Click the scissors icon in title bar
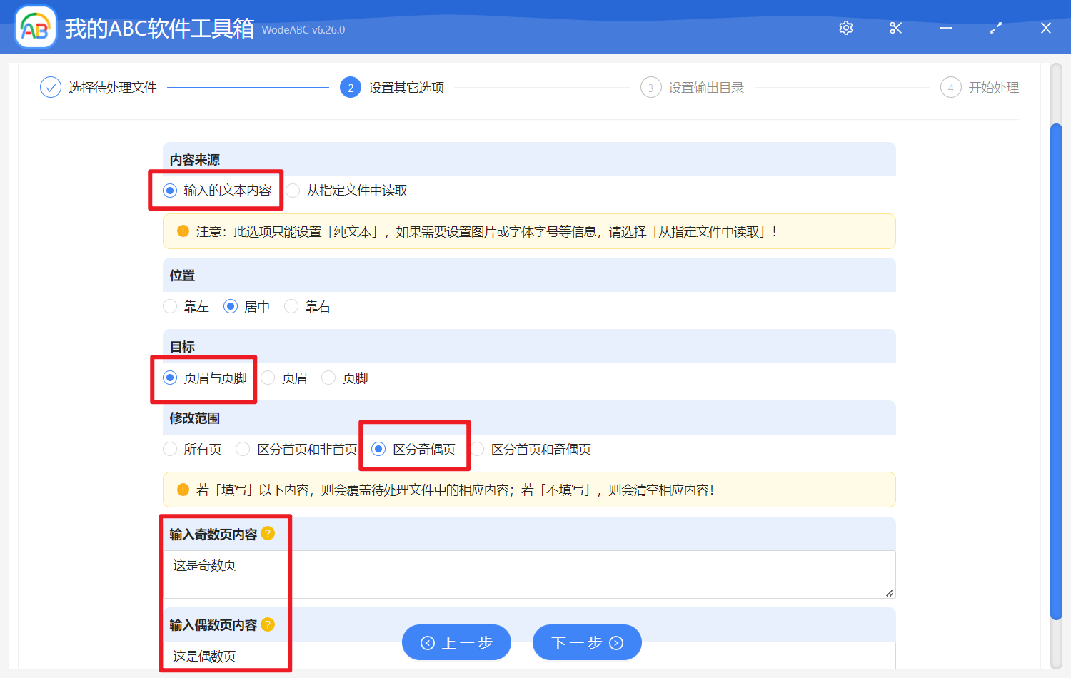The width and height of the screenshot is (1071, 678). tap(895, 28)
